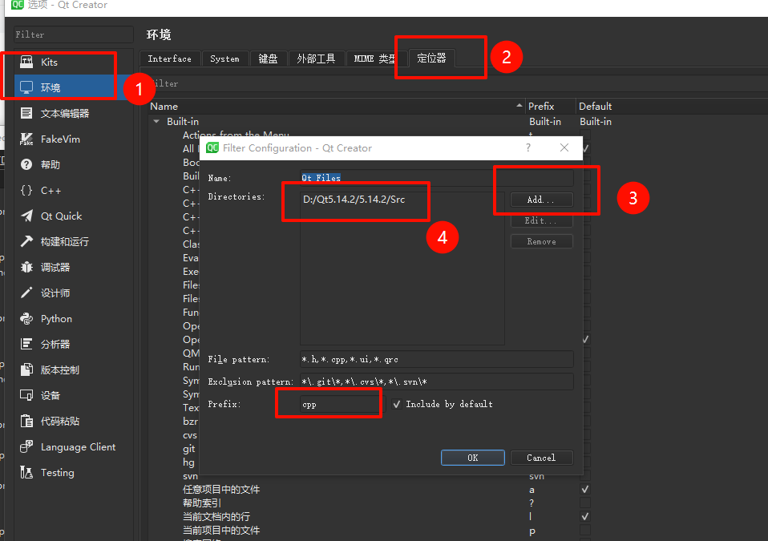Toggle default checkbox for 任意项目中的文件
The height and width of the screenshot is (541, 768).
pyautogui.click(x=584, y=489)
